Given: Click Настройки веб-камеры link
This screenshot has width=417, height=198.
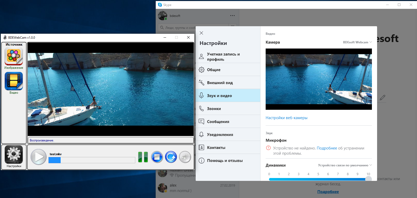Looking at the screenshot, I should (x=286, y=118).
